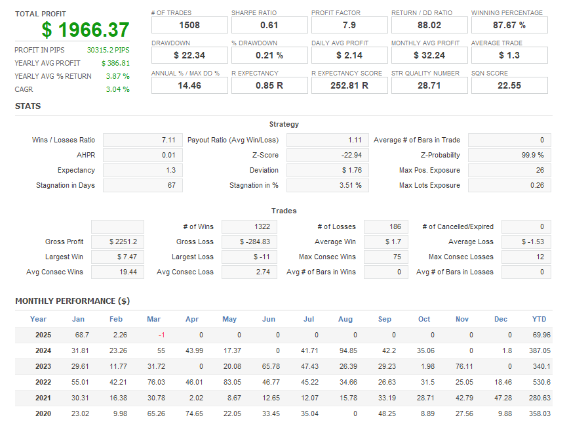Select the profit in pips value 30315.2 PIPS
The width and height of the screenshot is (569, 424).
point(108,50)
